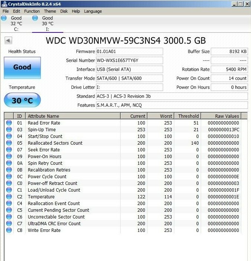Click the Features field
251x261 pixels.
pyautogui.click(x=172, y=105)
